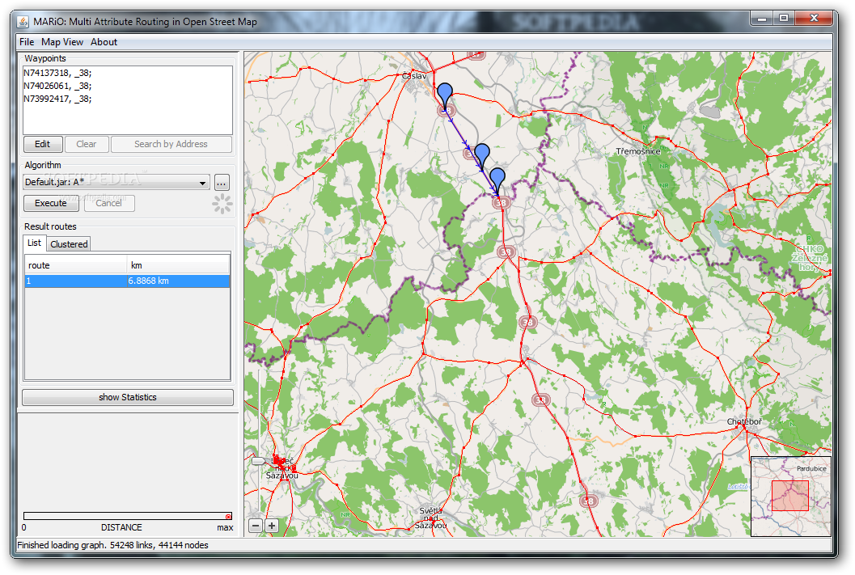Screen dimensions: 855x575
Task: Click the Execute button
Action: (51, 203)
